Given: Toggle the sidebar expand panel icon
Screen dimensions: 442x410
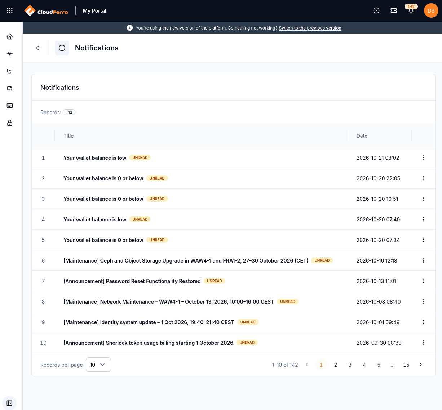Looking at the screenshot, I should [9, 403].
